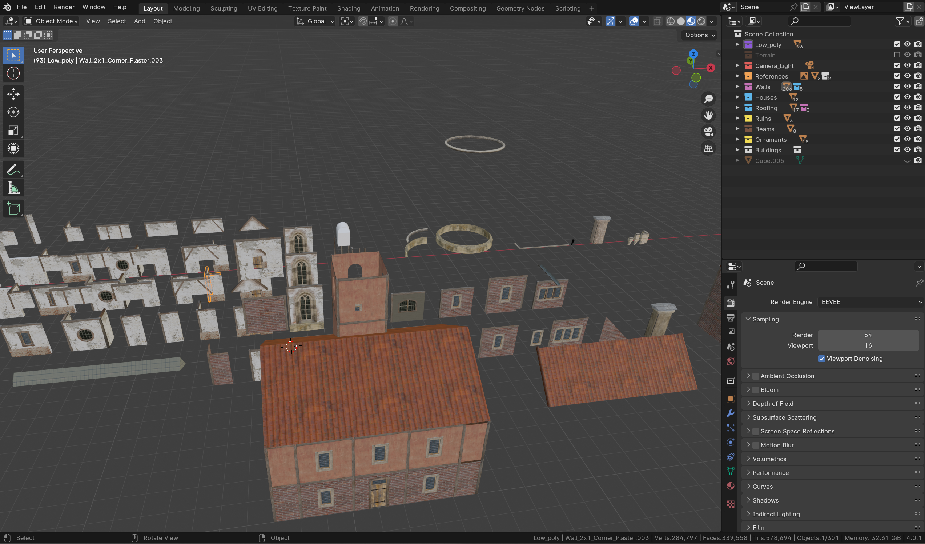
Task: Switch to the Shading workspace tab
Action: [348, 8]
